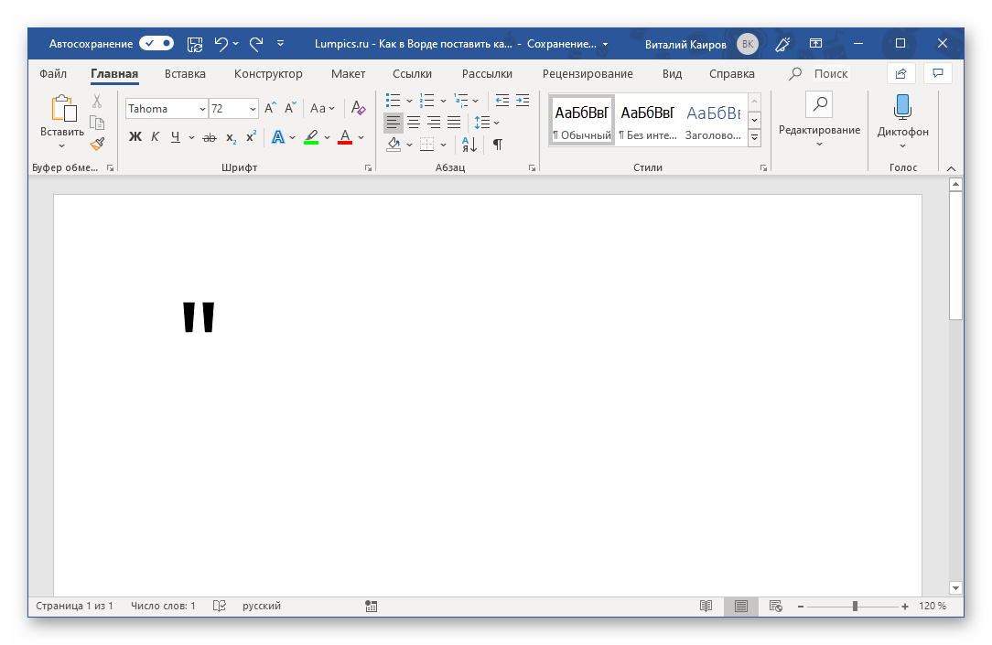Screen dimensions: 992x645
Task: Click the Format Painter brush icon
Action: tap(97, 143)
